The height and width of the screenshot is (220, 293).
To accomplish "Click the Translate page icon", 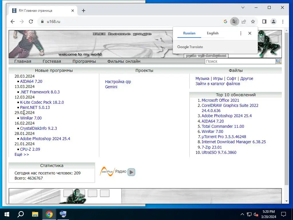I will coord(235,21).
